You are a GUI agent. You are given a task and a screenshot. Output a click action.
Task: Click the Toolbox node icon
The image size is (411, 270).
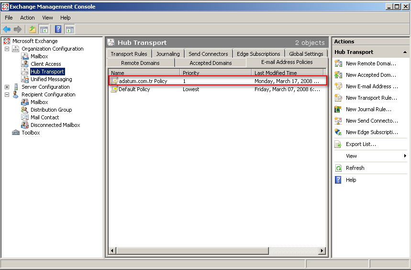pyautogui.click(x=16, y=133)
